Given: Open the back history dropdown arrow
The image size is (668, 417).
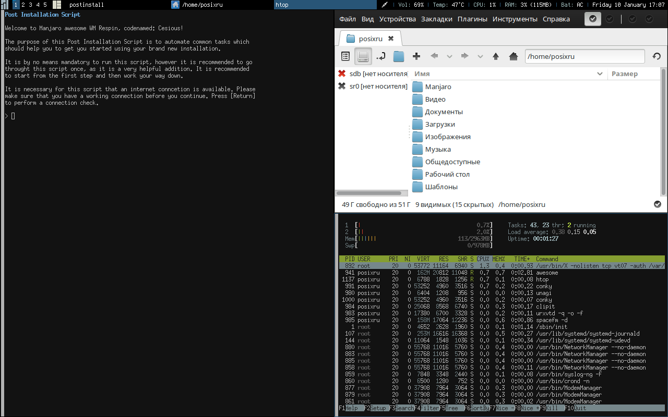Looking at the screenshot, I should tap(449, 56).
